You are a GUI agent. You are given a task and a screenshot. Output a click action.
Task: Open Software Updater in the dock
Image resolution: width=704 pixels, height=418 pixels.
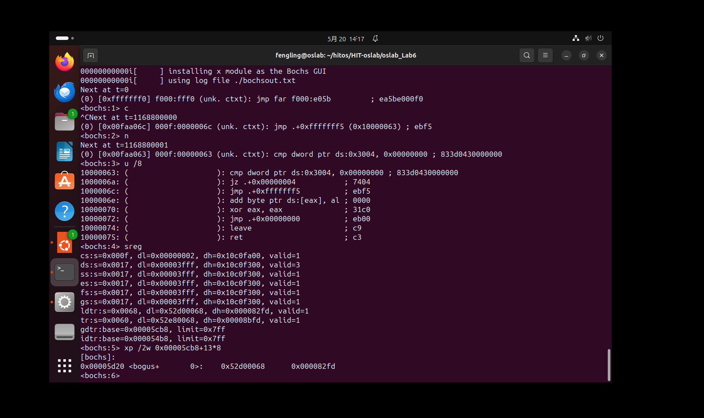[x=65, y=243]
